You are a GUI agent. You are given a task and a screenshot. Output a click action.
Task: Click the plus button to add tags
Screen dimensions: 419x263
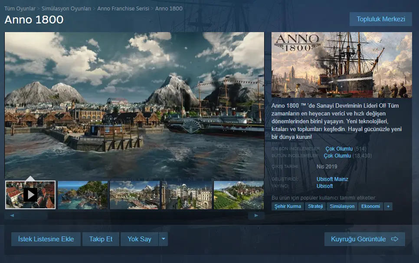(x=388, y=206)
